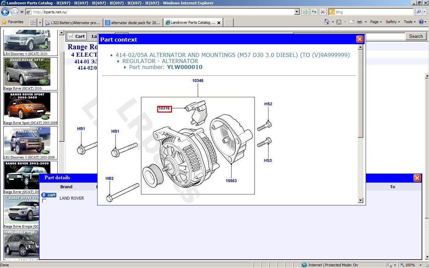The height and width of the screenshot is (268, 429).
Task: Click the Home page icon
Action: tap(327, 22)
